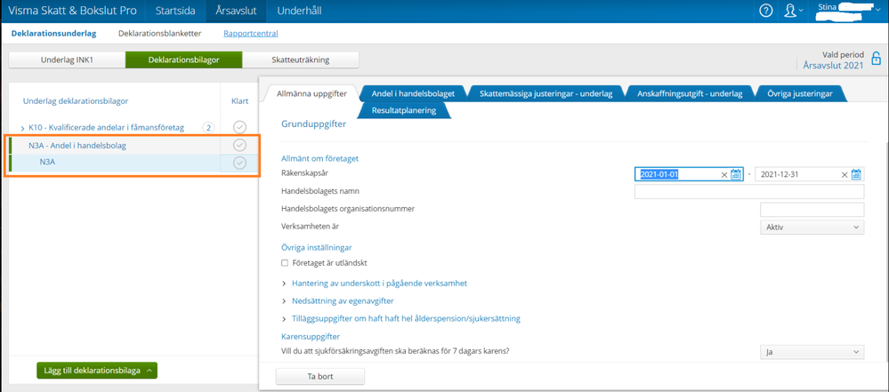Open calendar picker for end date

(856, 175)
